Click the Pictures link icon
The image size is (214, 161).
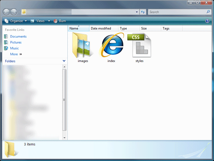point(6,42)
